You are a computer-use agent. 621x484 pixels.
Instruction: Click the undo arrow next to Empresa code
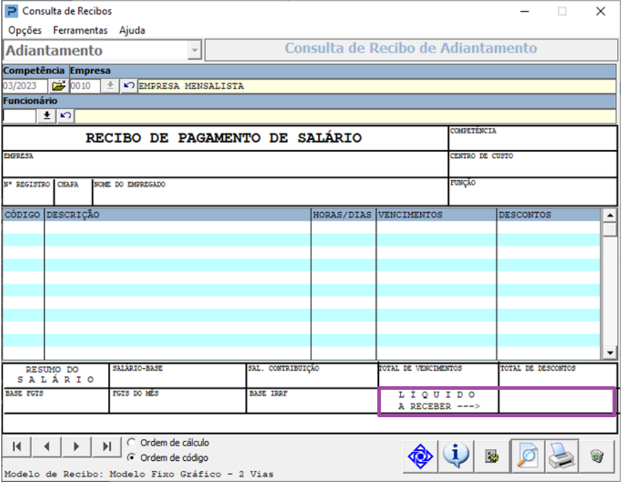(x=129, y=86)
